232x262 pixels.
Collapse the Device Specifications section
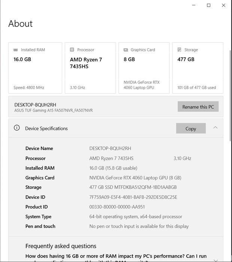tap(215, 128)
